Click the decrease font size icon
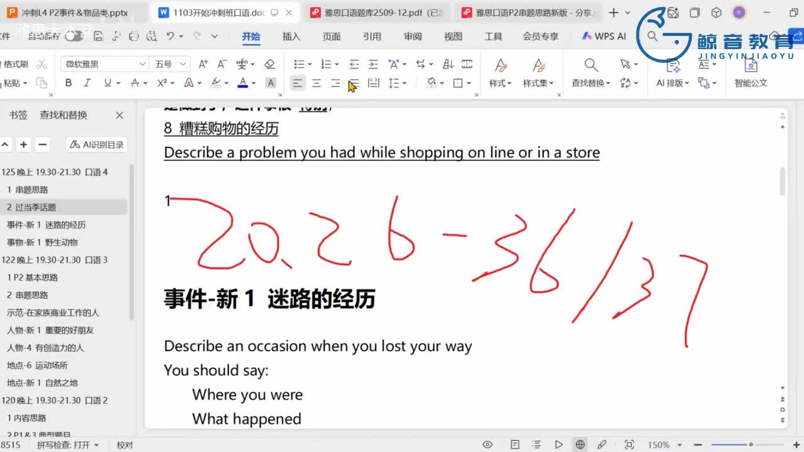The height and width of the screenshot is (452, 804). (x=222, y=64)
